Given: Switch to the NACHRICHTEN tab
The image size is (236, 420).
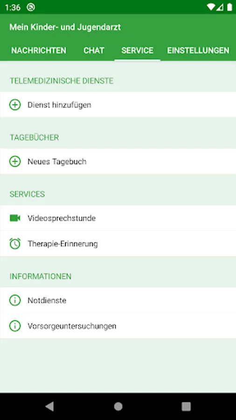Looking at the screenshot, I should 39,50.
